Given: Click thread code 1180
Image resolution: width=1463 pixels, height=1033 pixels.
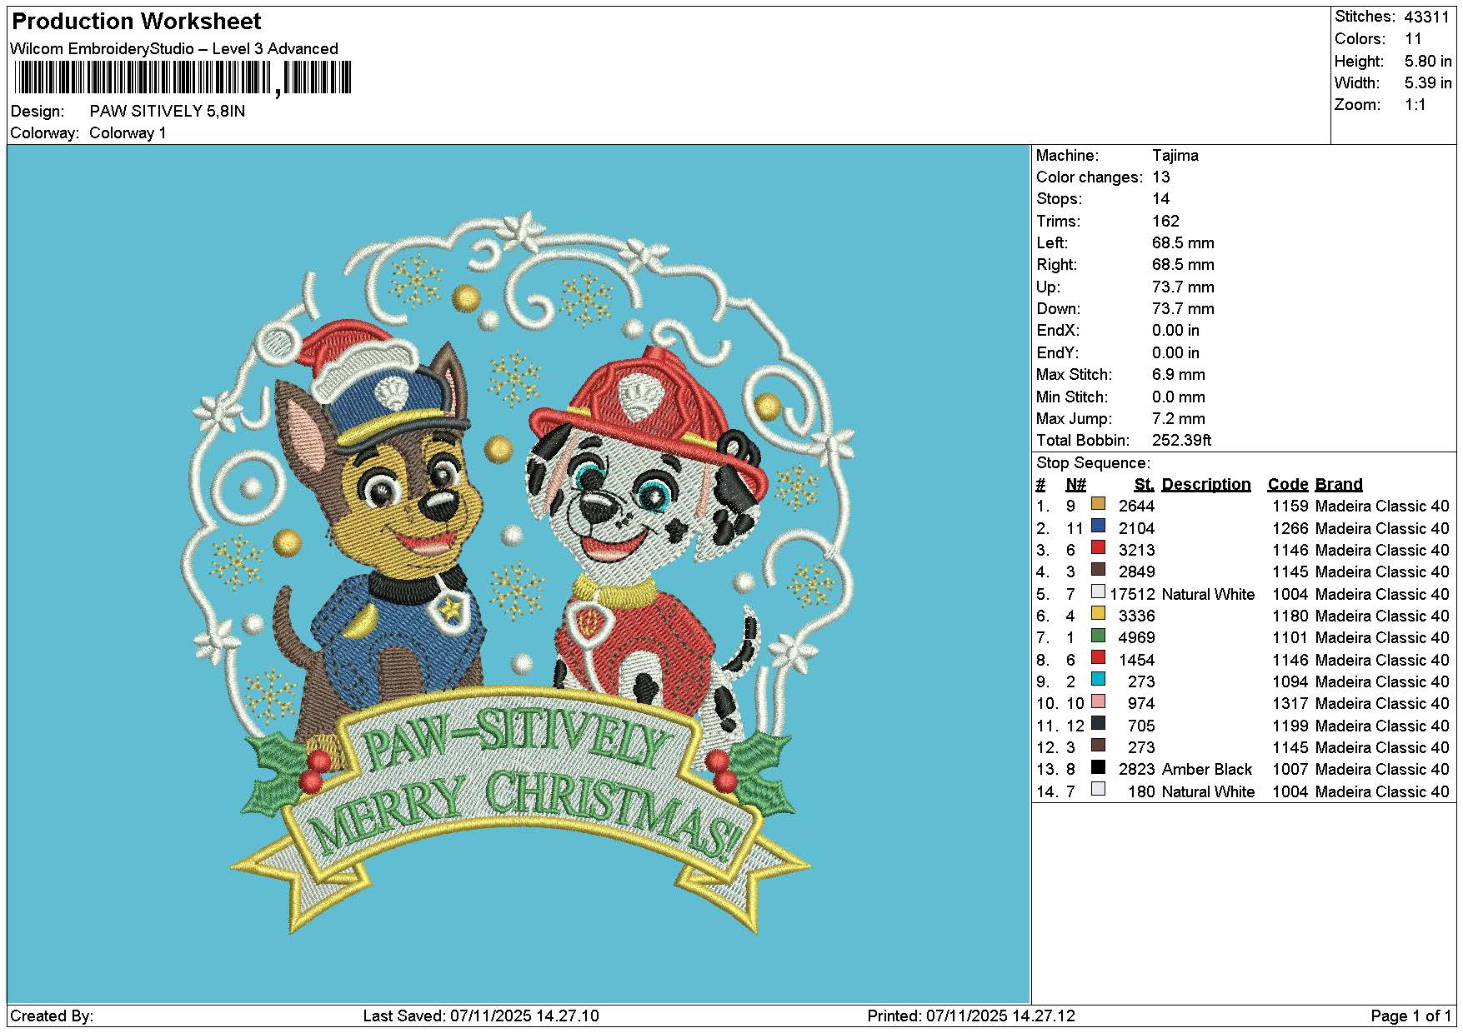Looking at the screenshot, I should coord(1290,616).
